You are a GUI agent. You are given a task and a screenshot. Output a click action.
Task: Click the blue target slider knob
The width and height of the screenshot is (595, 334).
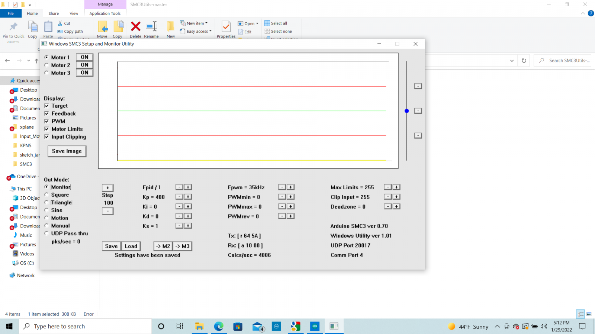407,111
